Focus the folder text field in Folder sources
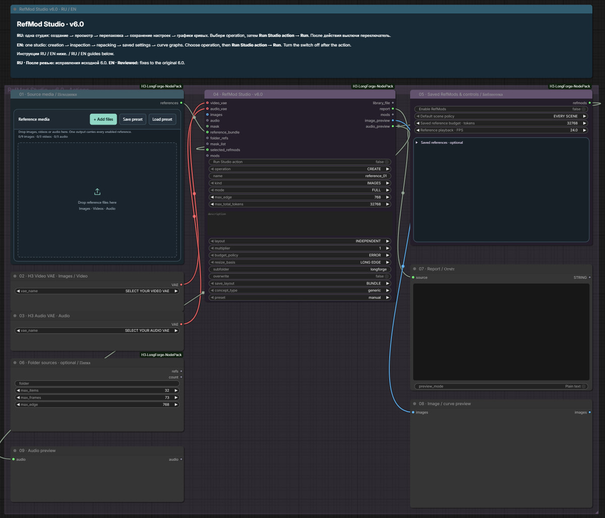 pyautogui.click(x=97, y=384)
